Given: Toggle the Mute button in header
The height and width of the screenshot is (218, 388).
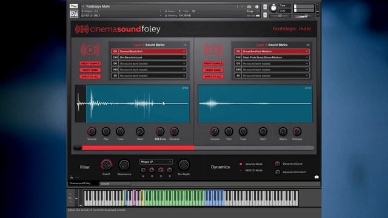Looking at the screenshot, I should 265,15.
